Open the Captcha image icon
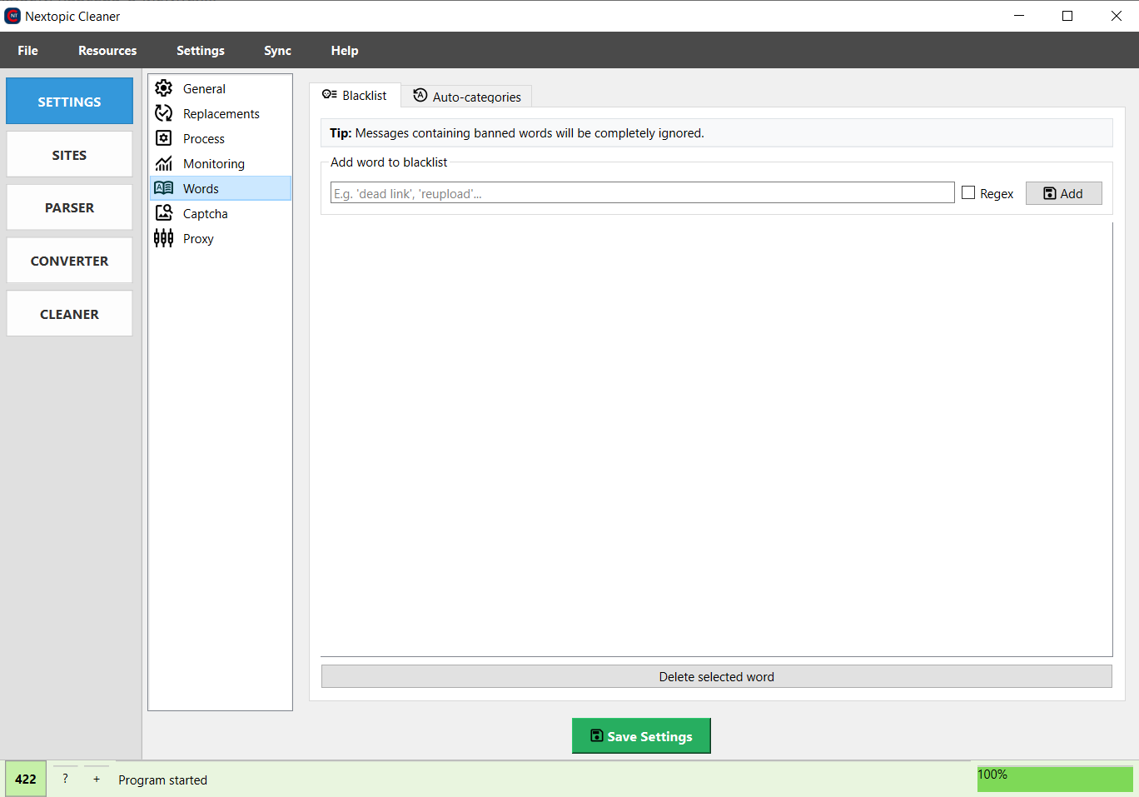The width and height of the screenshot is (1139, 797). pos(164,213)
